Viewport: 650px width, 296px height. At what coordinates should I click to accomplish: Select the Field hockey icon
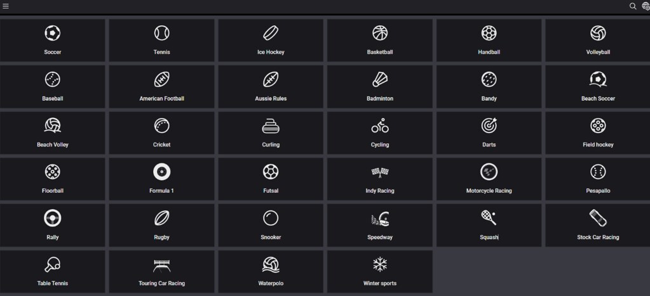click(x=598, y=125)
